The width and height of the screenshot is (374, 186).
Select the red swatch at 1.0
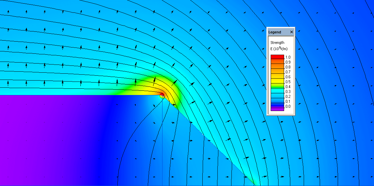tap(278, 57)
